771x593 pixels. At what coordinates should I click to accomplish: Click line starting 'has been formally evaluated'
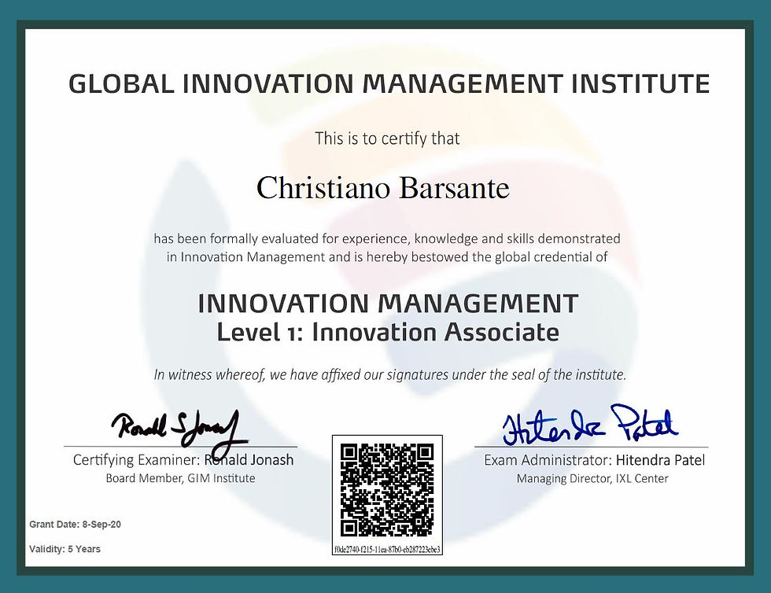[x=387, y=239]
